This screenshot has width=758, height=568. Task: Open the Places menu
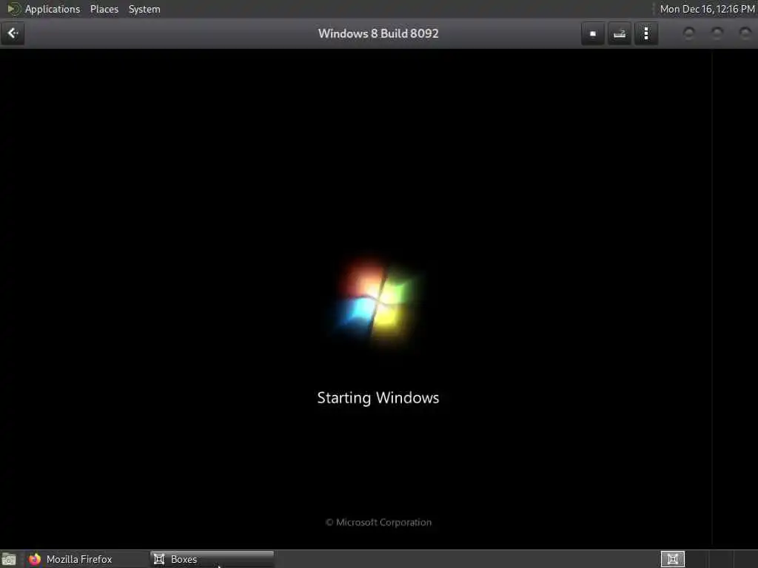coord(104,9)
